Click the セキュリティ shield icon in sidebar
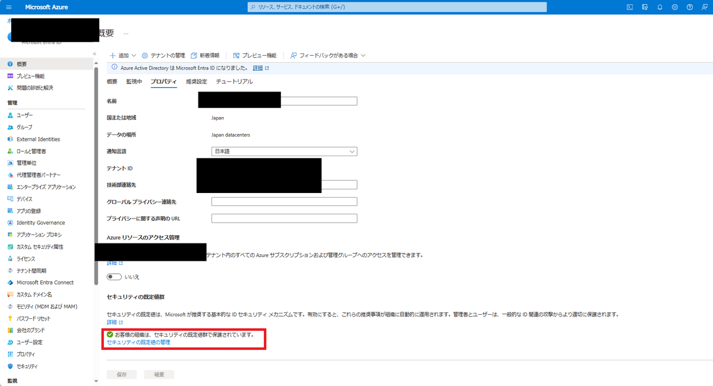The width and height of the screenshot is (713, 386). coord(10,366)
